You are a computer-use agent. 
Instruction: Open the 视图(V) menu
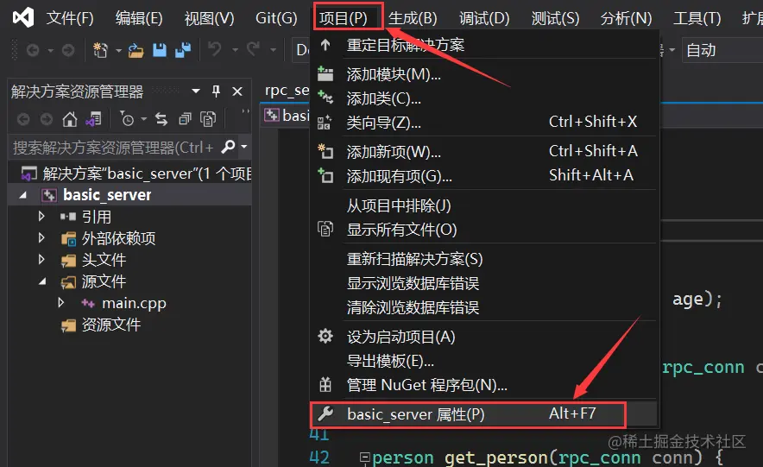[209, 18]
